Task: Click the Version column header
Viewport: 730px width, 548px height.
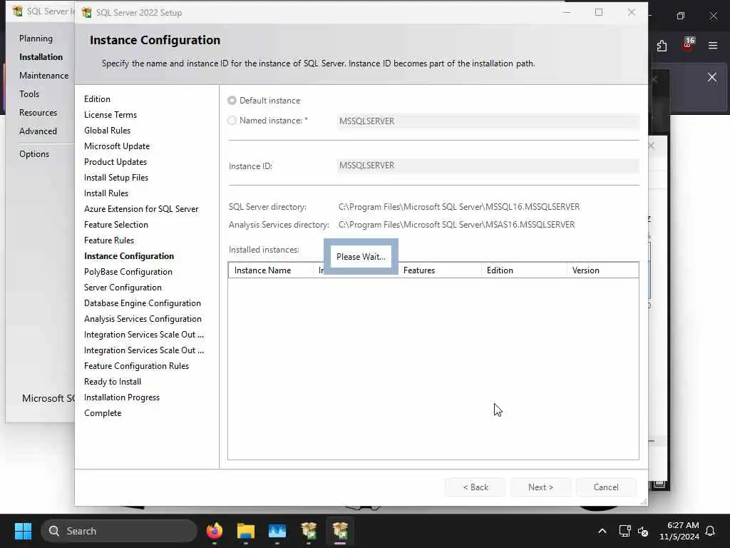Action: pos(602,270)
